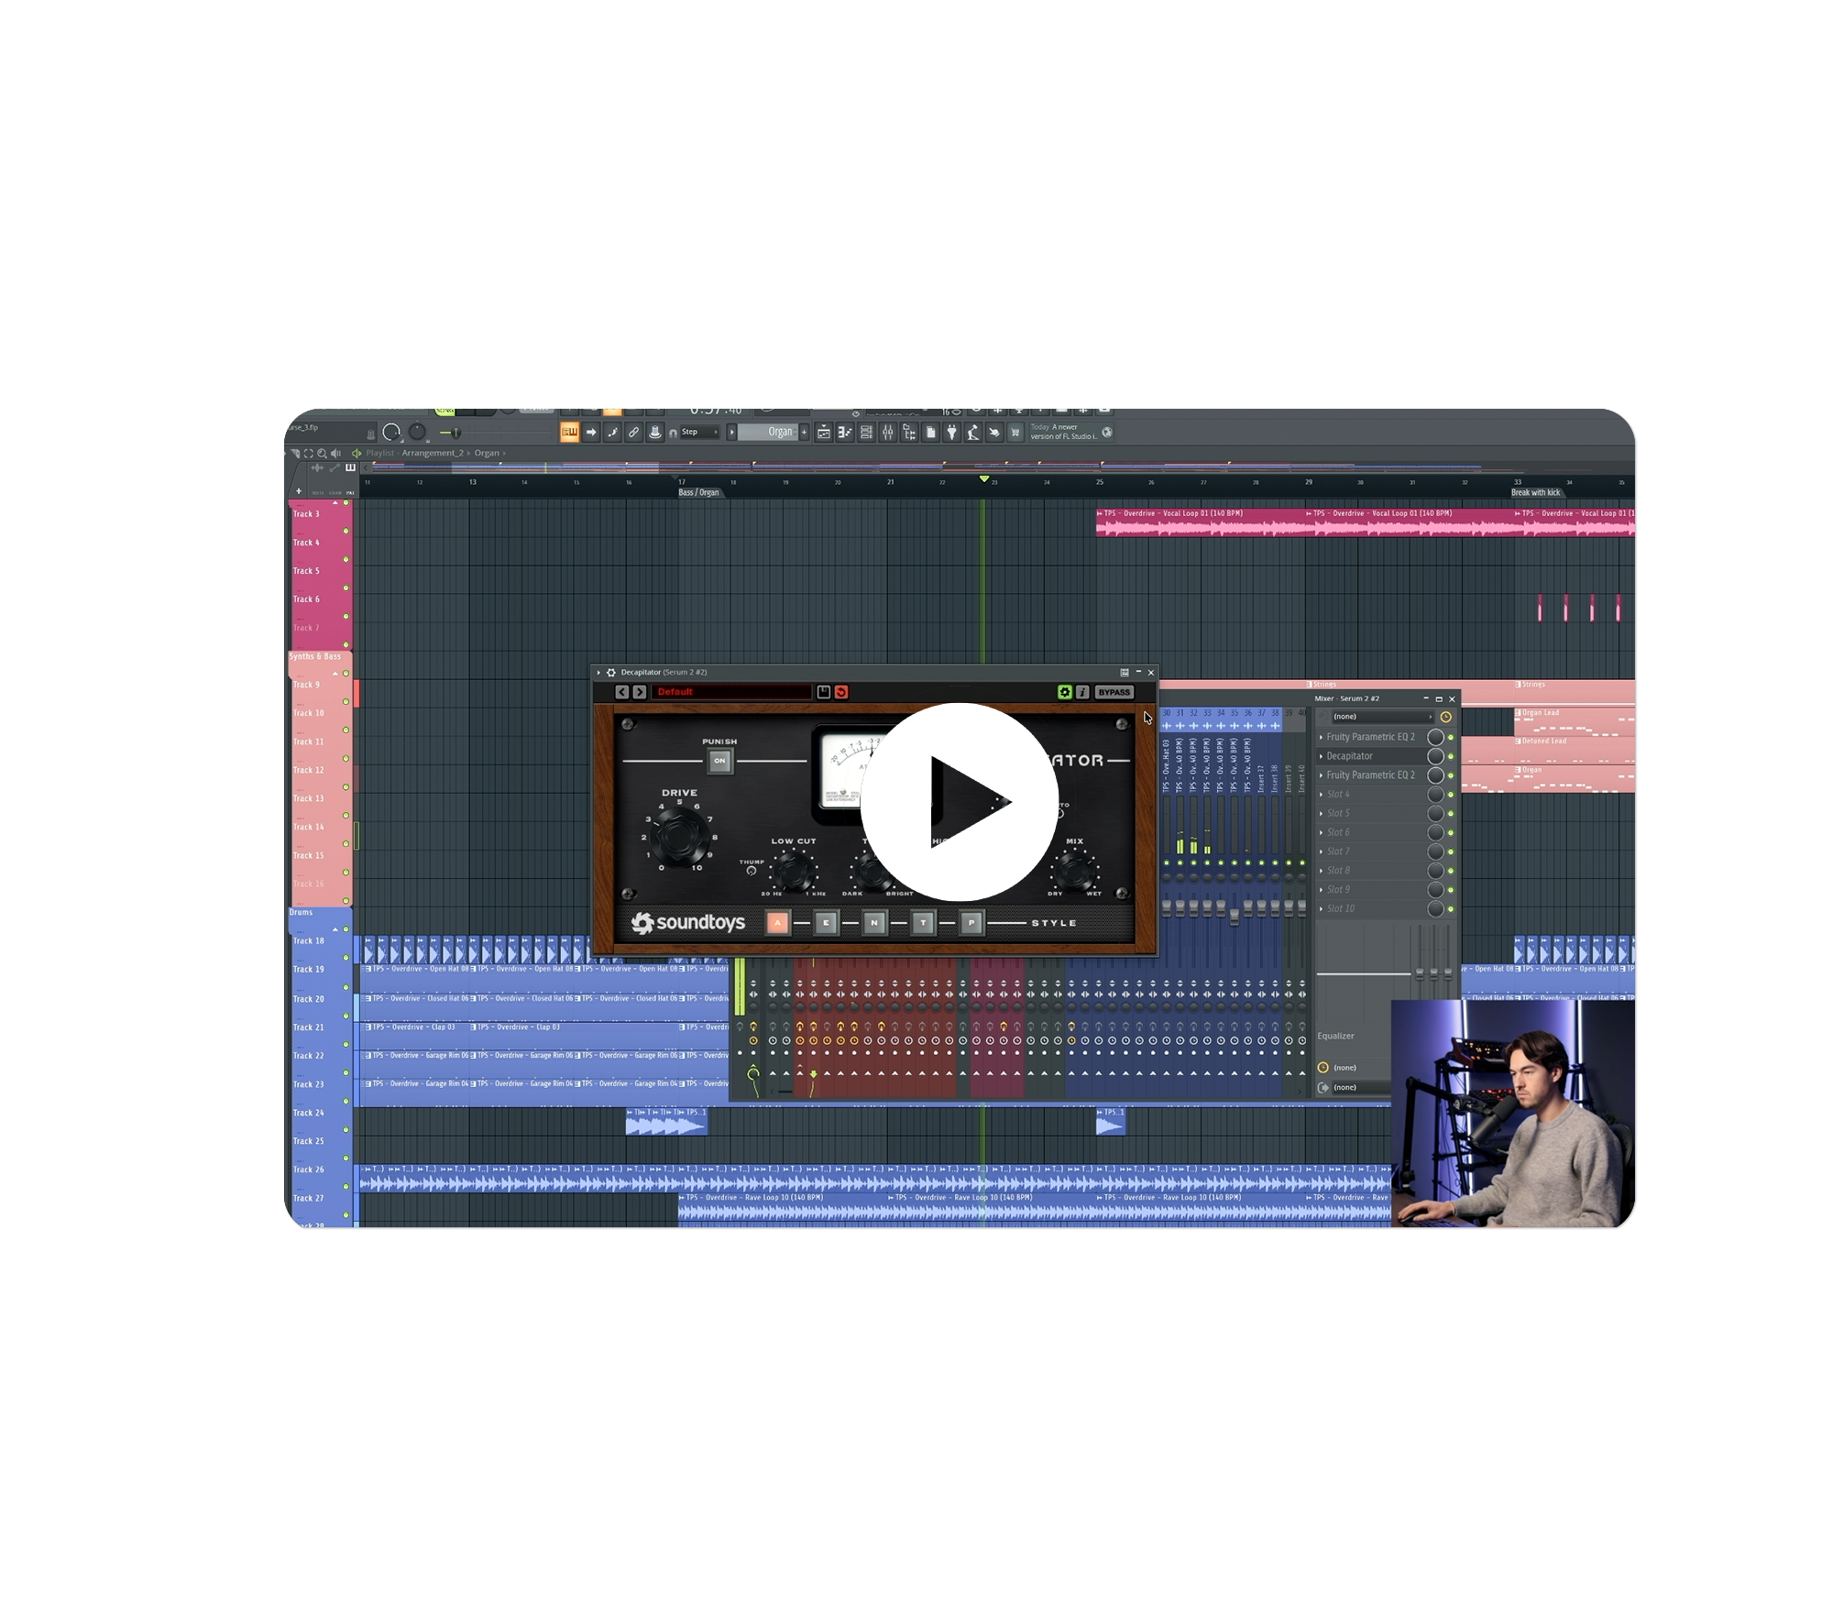Open the FL Studio update news notice
The width and height of the screenshot is (1833, 1604).
coord(1063,432)
